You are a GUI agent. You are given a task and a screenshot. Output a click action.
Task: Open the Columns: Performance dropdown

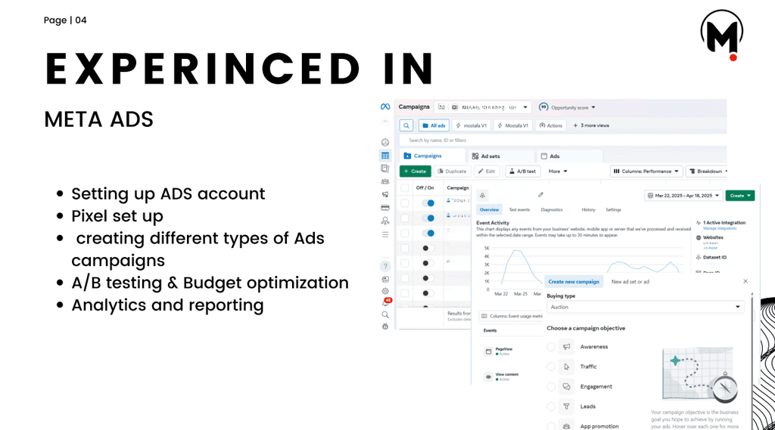[x=646, y=172]
